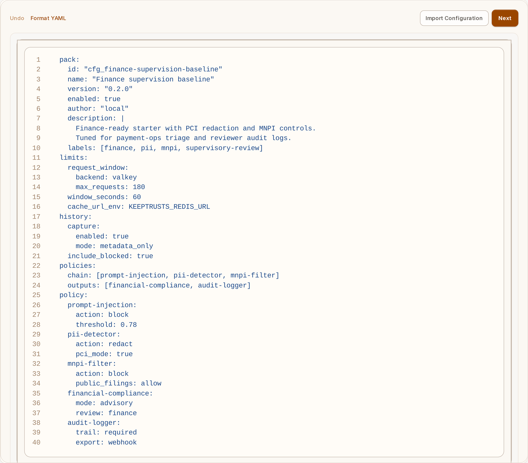Click 'backend: valkey' line

[x=106, y=177]
